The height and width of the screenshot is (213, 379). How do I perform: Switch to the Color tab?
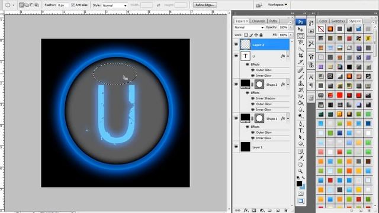[323, 21]
